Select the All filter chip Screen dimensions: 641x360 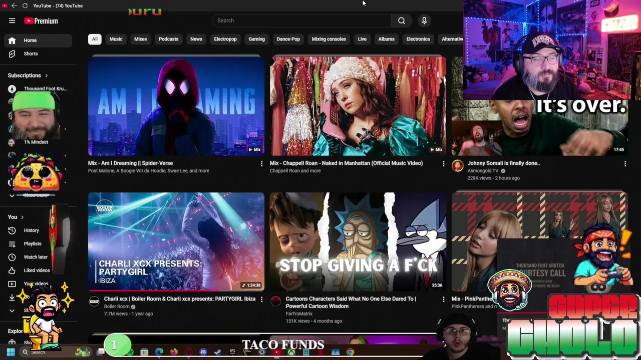point(95,39)
